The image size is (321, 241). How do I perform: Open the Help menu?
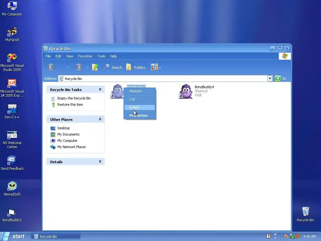coord(113,56)
